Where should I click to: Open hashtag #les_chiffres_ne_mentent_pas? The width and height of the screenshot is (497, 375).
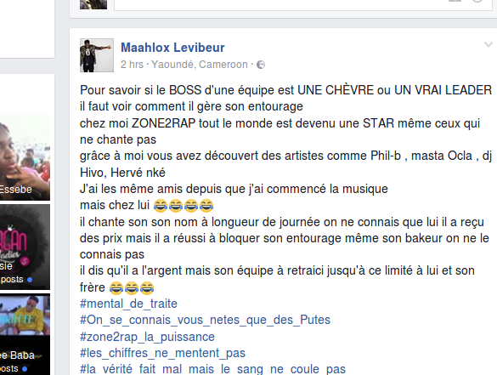(x=162, y=353)
